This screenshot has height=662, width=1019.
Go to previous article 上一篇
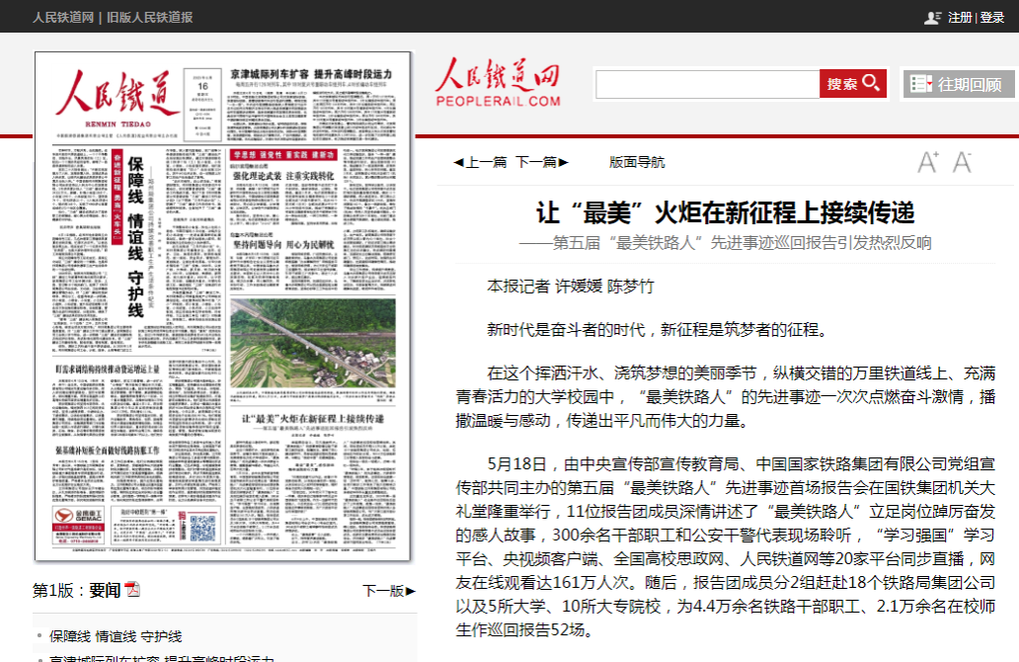coord(480,162)
